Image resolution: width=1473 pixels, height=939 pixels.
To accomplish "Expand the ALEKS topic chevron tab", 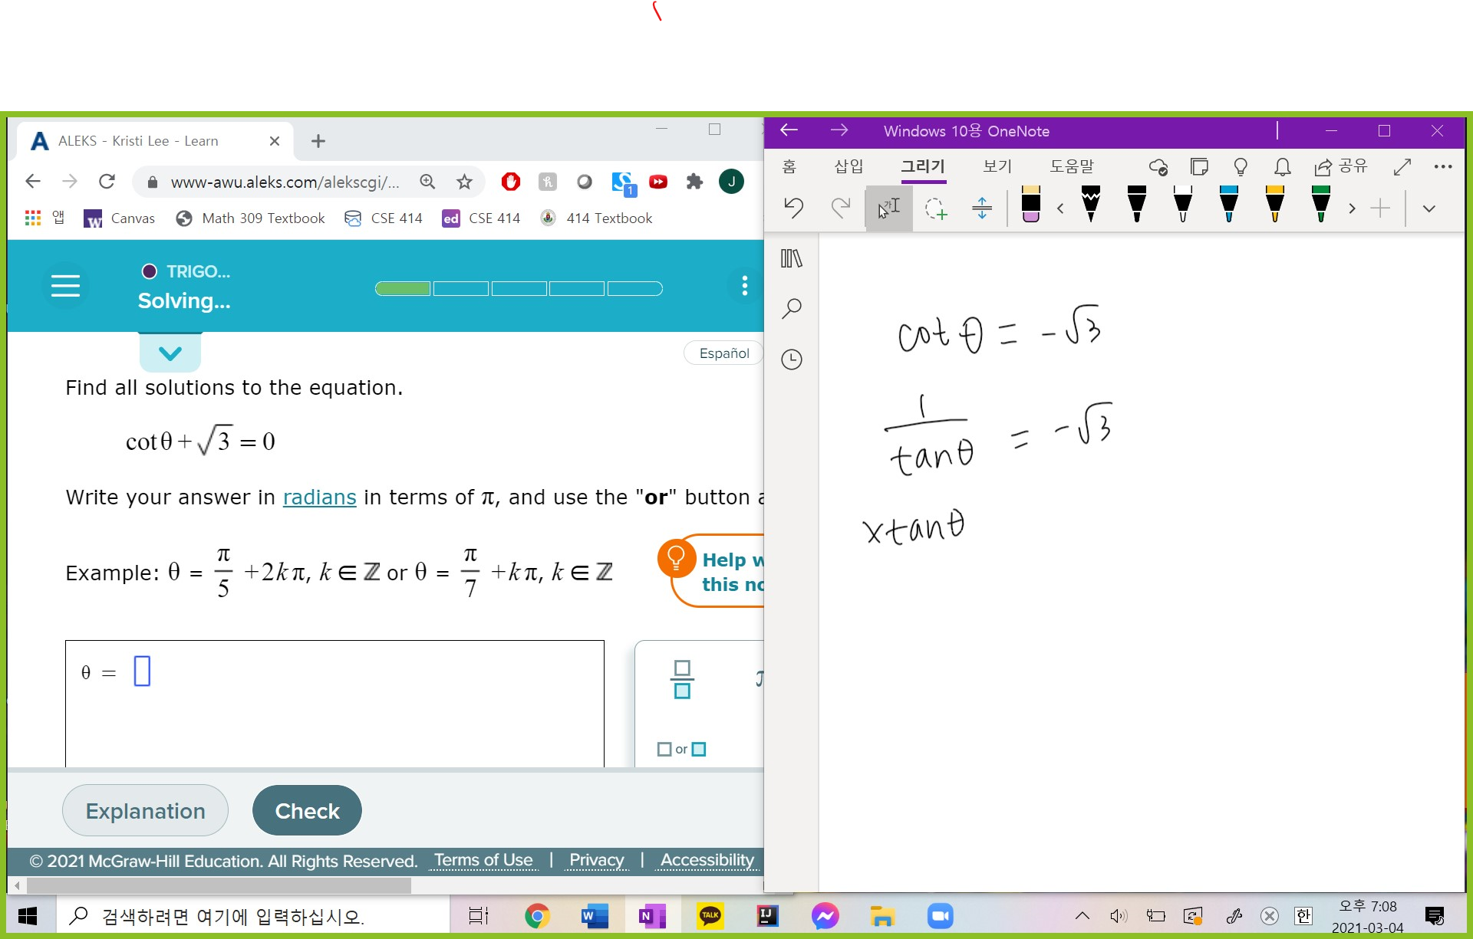I will 170,353.
